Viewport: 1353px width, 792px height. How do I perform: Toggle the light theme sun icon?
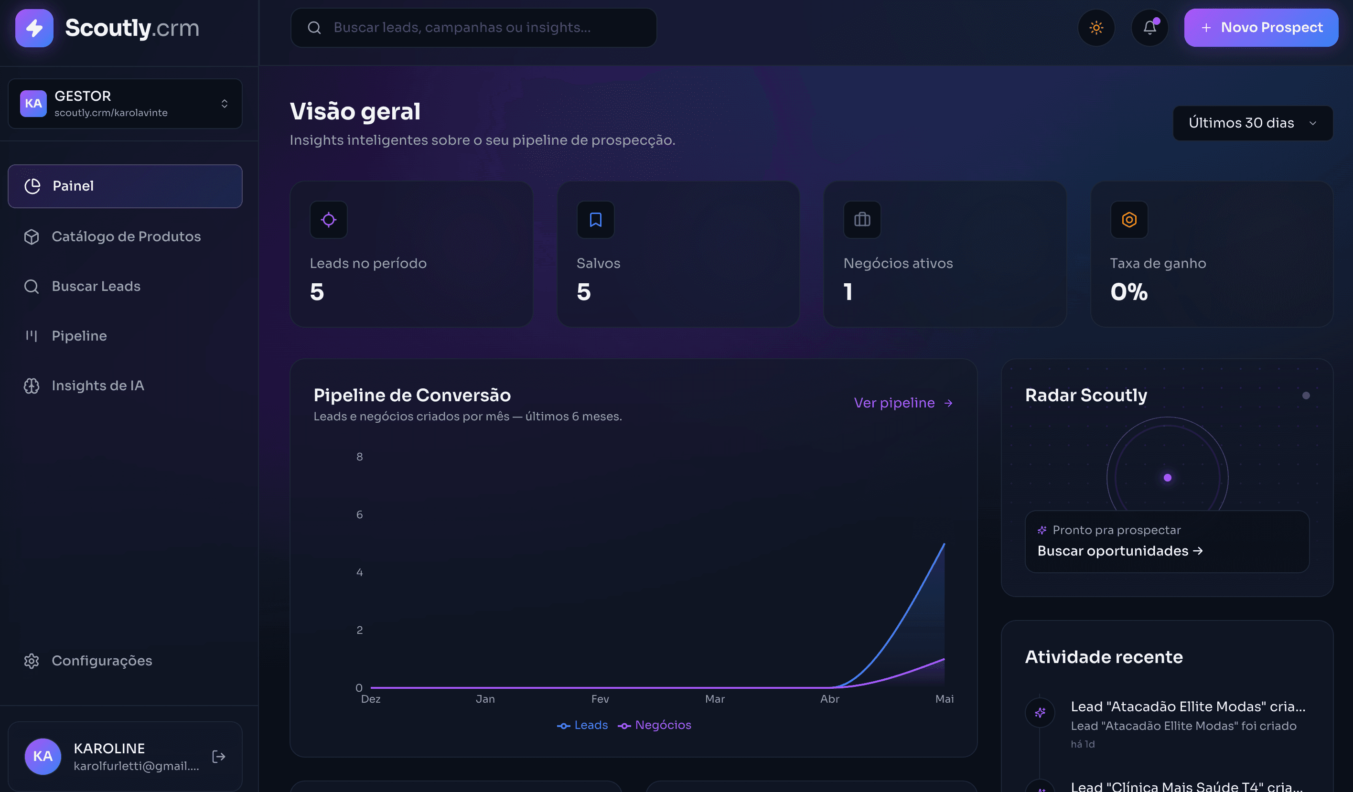pyautogui.click(x=1096, y=27)
